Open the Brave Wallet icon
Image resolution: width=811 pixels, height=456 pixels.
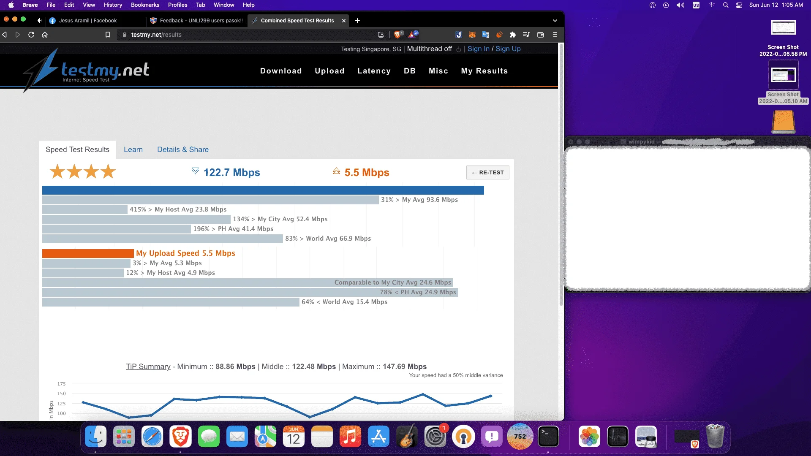(541, 35)
